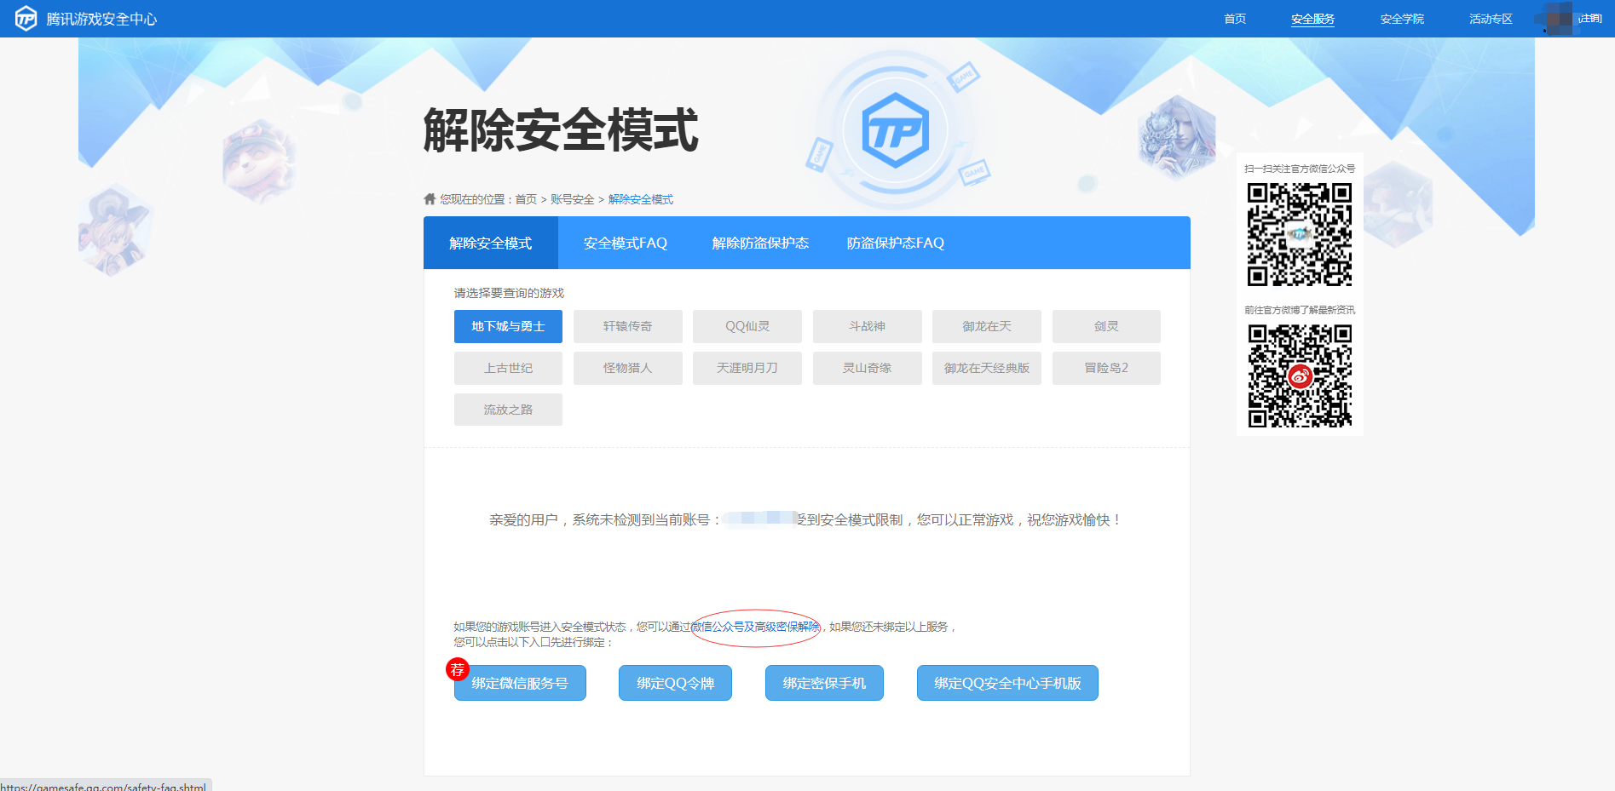The height and width of the screenshot is (791, 1615).
Task: Click the 解除安全模式 breadcrumb link
Action: pyautogui.click(x=641, y=199)
